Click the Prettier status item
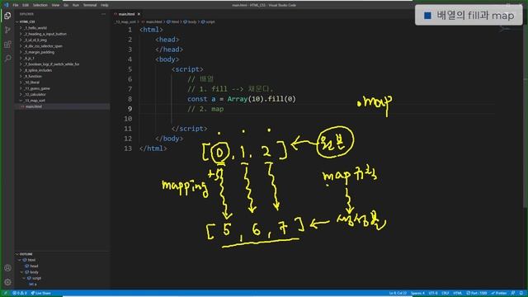Viewport: 528px width, 297px height. click(498, 293)
